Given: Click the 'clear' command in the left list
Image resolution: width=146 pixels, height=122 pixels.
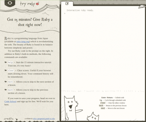Looking at the screenshot, I should click(11, 71).
